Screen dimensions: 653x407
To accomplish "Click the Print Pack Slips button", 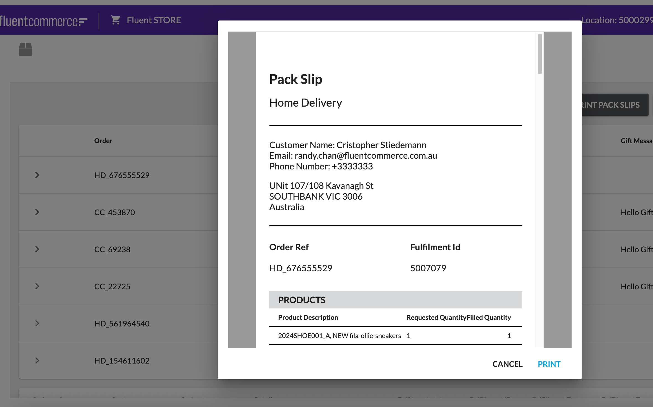I will (615, 105).
